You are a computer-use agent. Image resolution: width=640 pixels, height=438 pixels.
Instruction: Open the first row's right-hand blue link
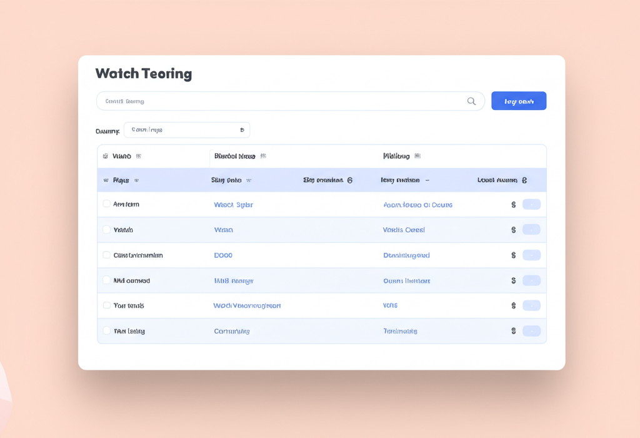point(418,205)
